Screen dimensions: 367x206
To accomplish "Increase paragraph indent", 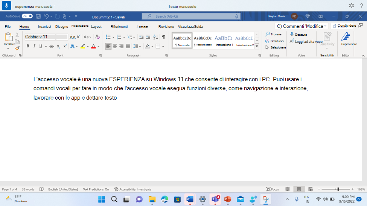I will 148,37.
